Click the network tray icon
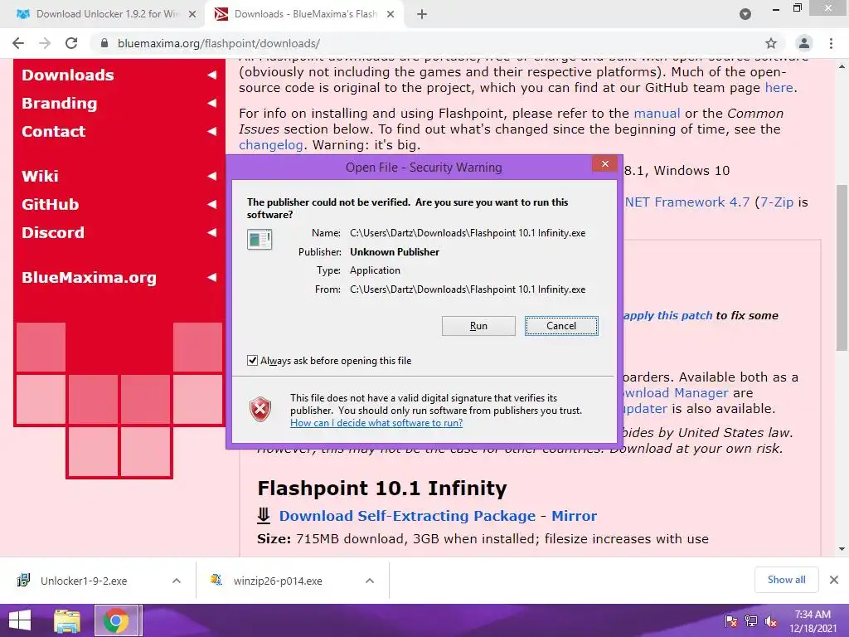Screen dimensions: 849x637 (x=751, y=621)
